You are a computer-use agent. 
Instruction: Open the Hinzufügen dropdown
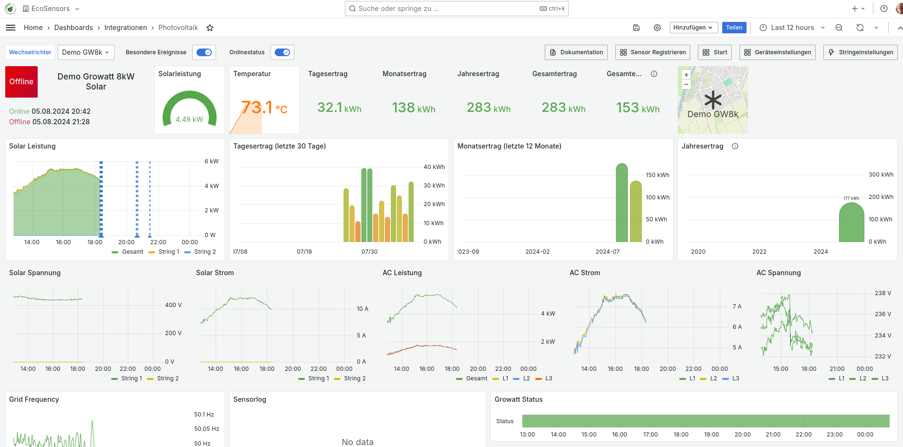693,28
